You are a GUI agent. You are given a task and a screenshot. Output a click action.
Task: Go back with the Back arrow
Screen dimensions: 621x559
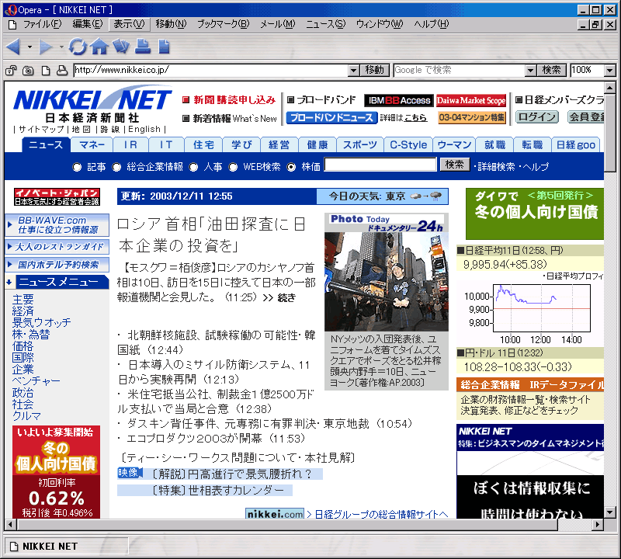[x=14, y=47]
